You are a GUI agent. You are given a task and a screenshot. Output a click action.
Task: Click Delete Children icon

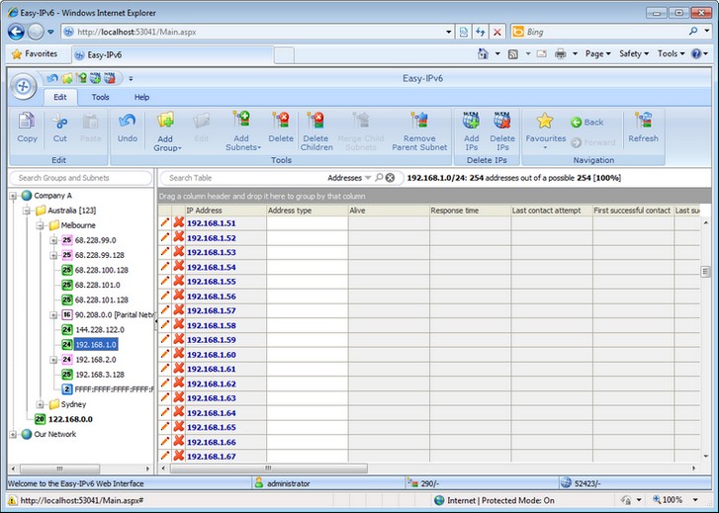pos(315,121)
